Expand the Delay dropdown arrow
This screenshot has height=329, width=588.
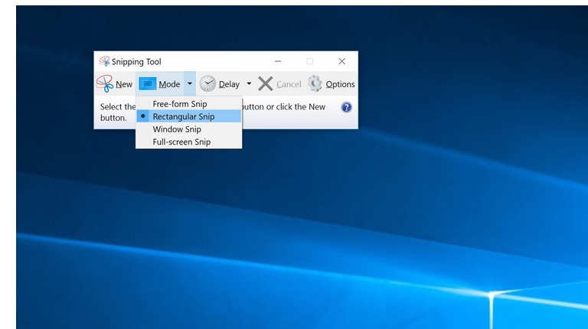click(249, 83)
